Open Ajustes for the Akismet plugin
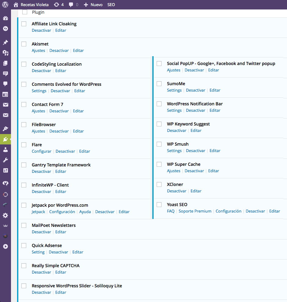The width and height of the screenshot is (287, 302). 38,50
